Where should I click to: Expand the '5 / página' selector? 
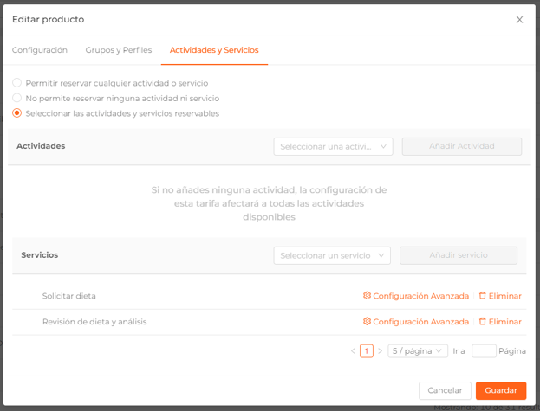click(418, 350)
